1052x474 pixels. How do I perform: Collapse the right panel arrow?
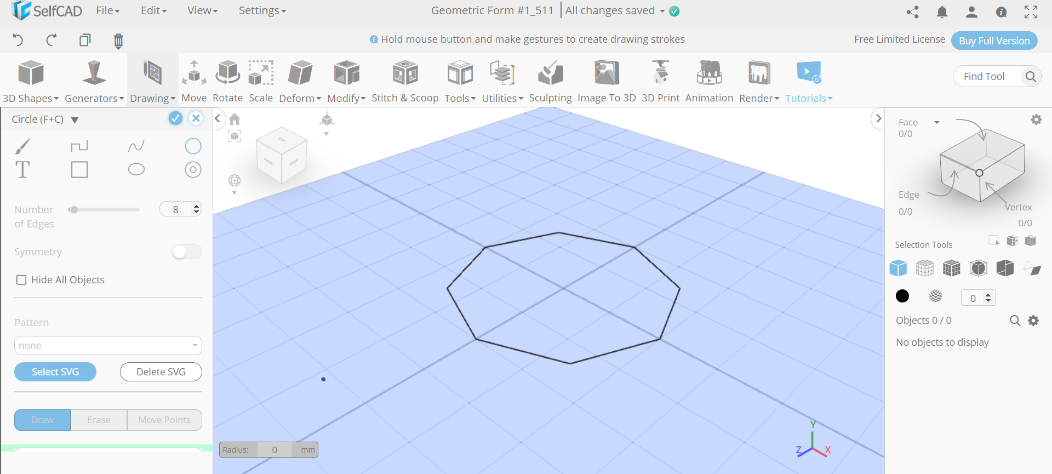tap(878, 118)
